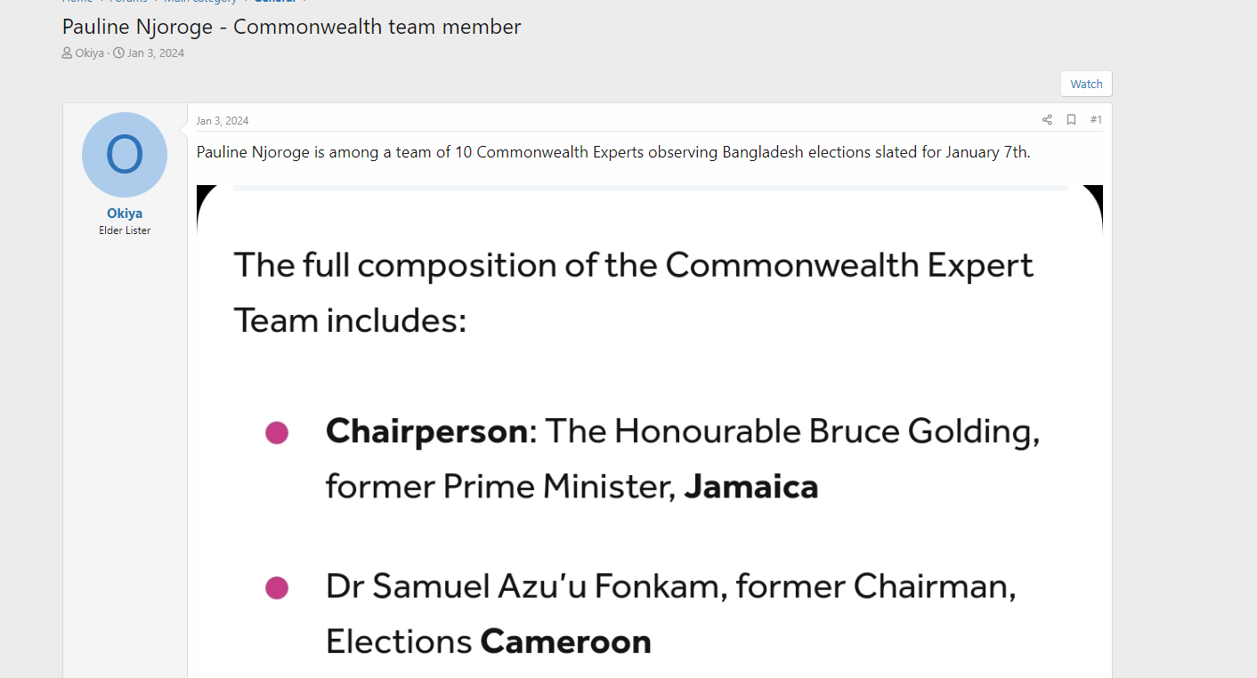Image resolution: width=1257 pixels, height=678 pixels.
Task: Click the Okiya username below the avatar
Action: coord(125,214)
